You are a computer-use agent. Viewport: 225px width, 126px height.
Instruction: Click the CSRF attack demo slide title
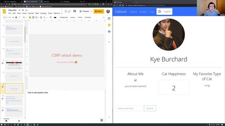coord(67,55)
